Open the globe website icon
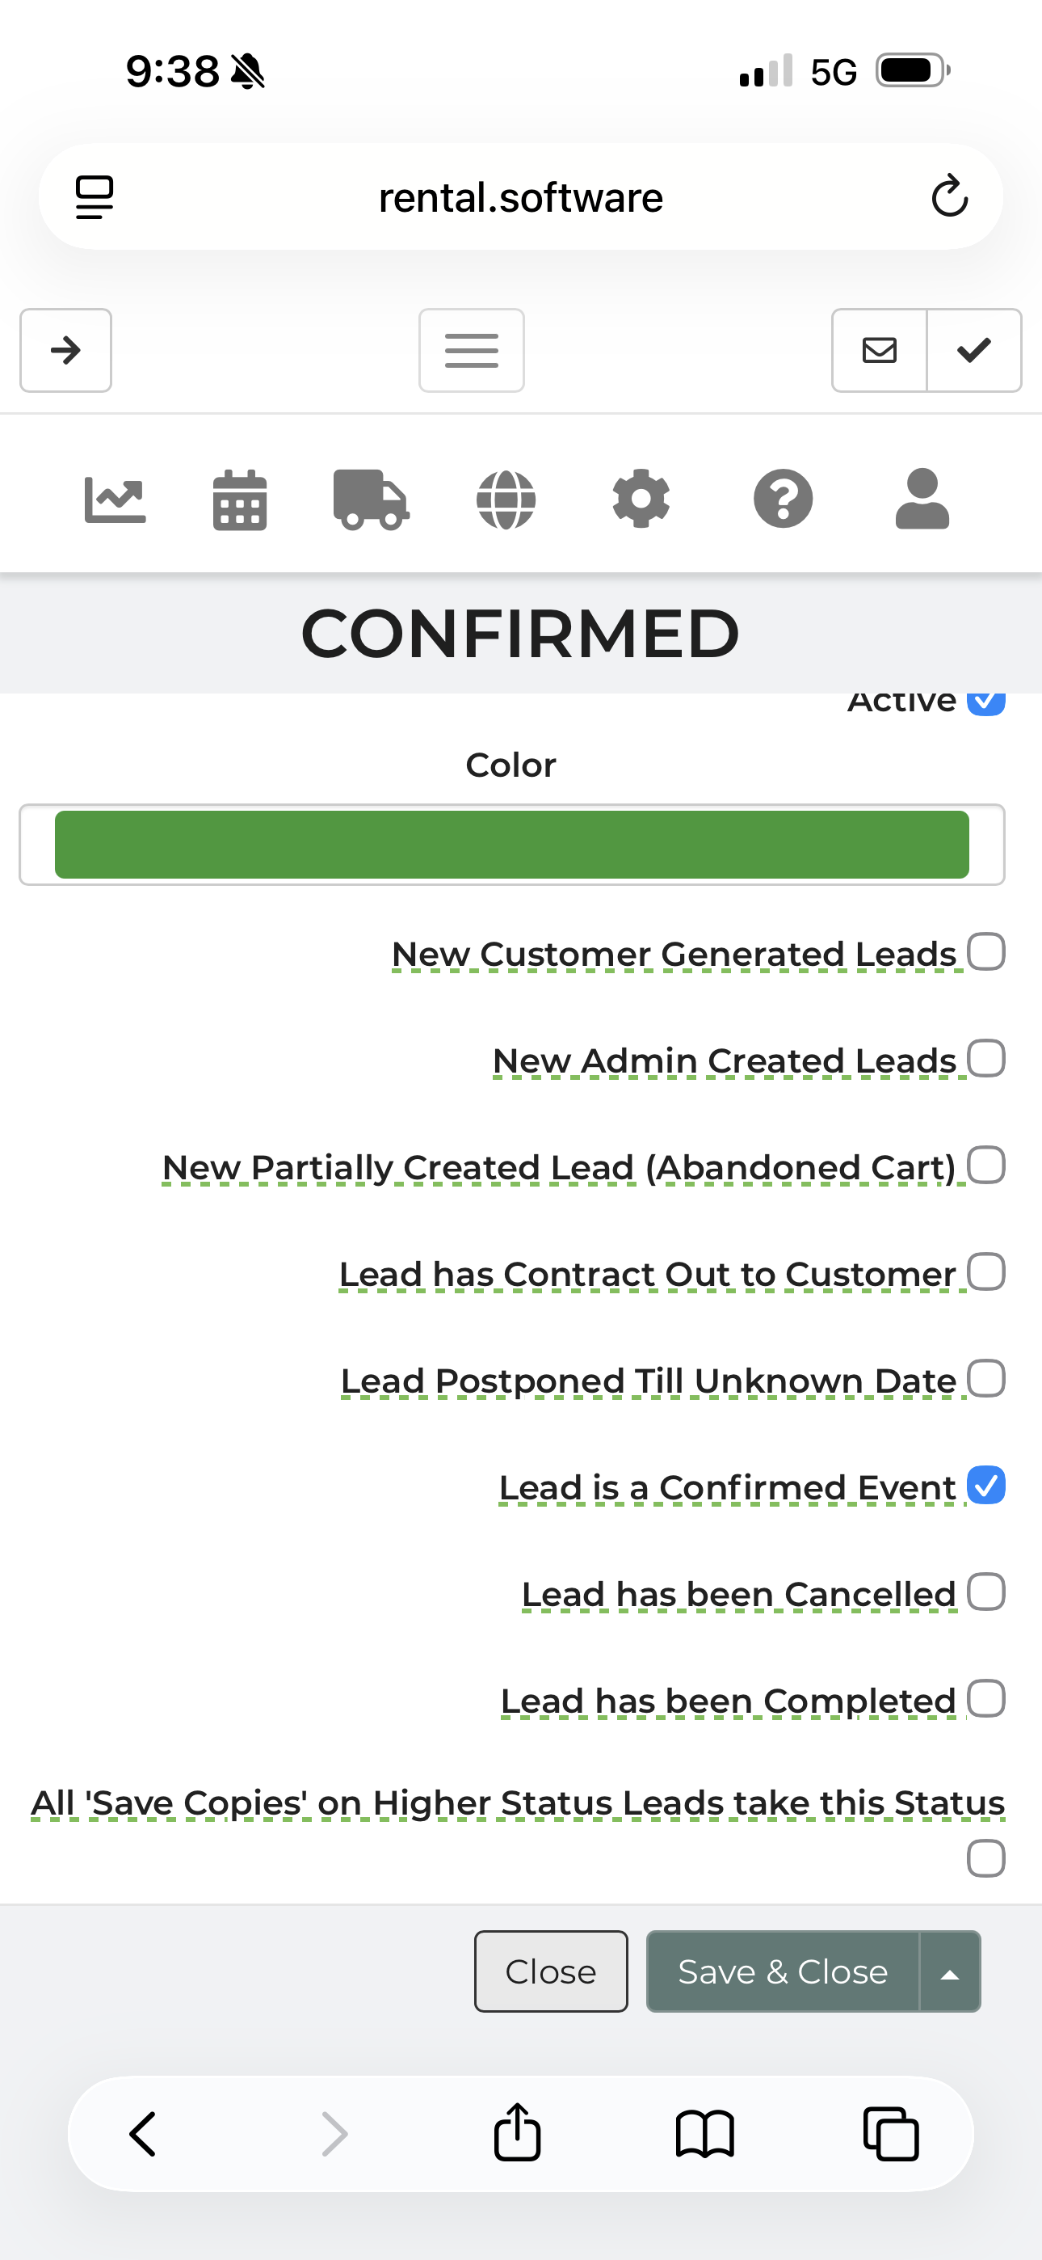This screenshot has width=1042, height=2260. point(505,500)
